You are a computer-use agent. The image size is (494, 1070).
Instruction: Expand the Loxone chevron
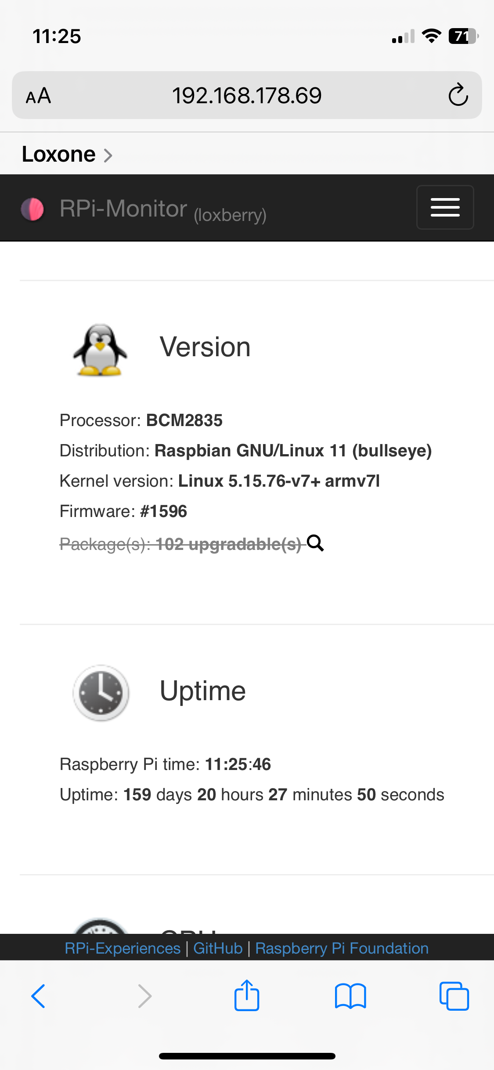[x=108, y=155]
